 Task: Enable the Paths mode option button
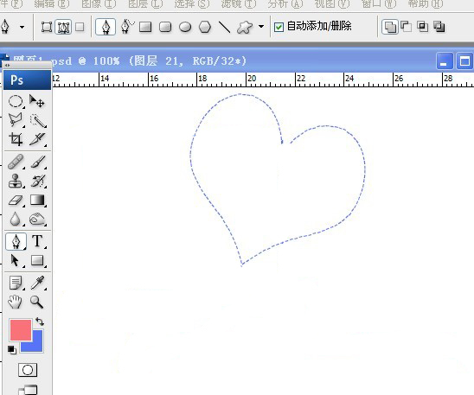coord(63,27)
